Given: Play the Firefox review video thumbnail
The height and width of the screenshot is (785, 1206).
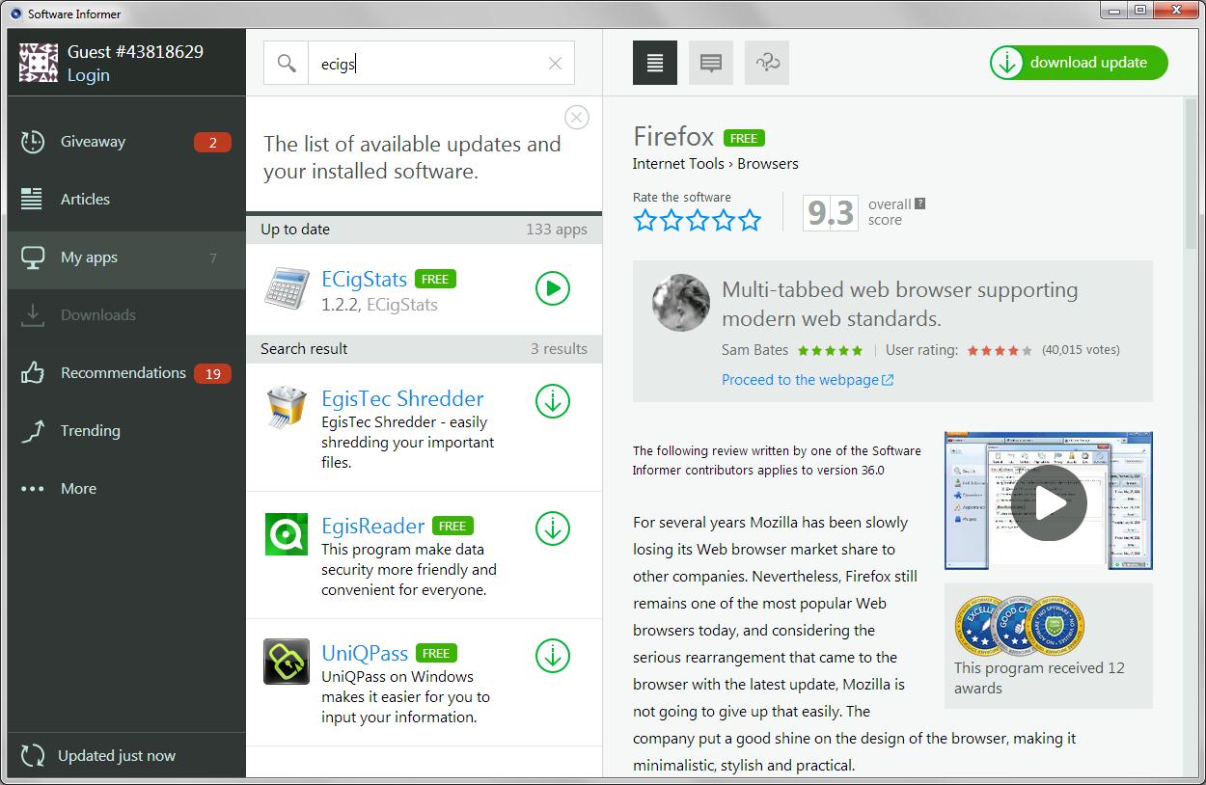Looking at the screenshot, I should [x=1049, y=502].
